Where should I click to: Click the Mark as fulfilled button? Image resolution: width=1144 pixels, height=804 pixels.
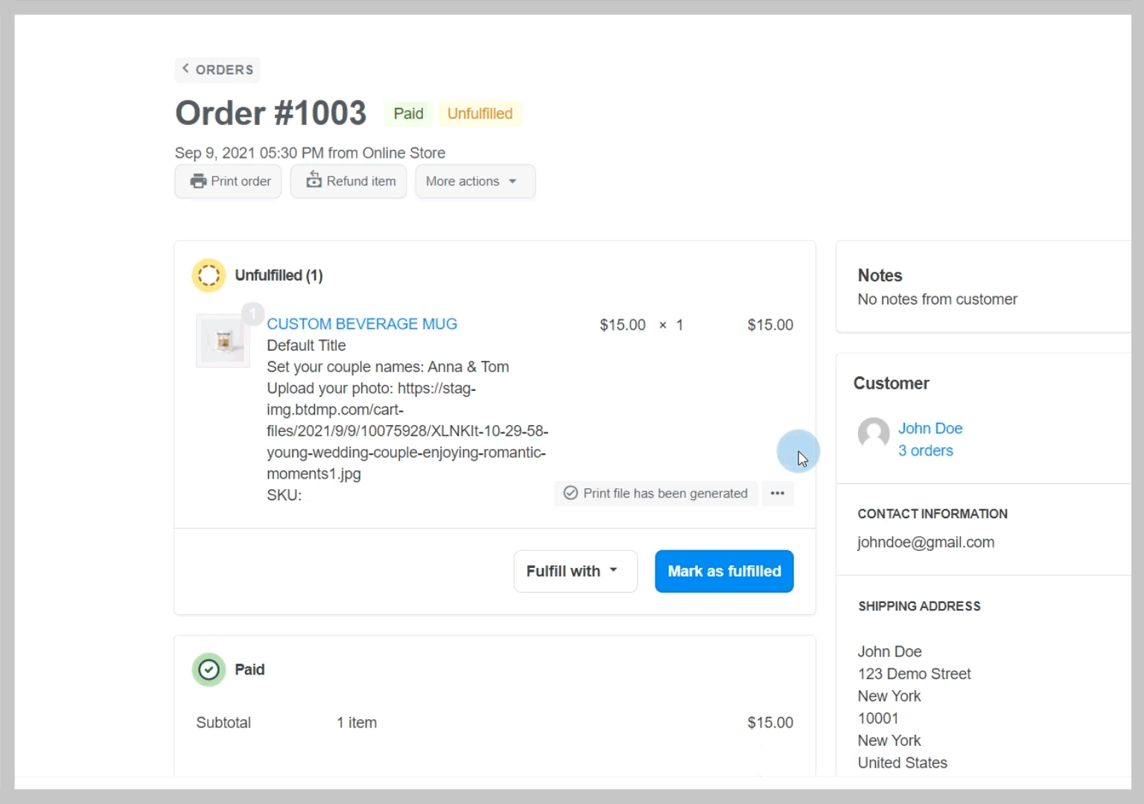(x=724, y=571)
